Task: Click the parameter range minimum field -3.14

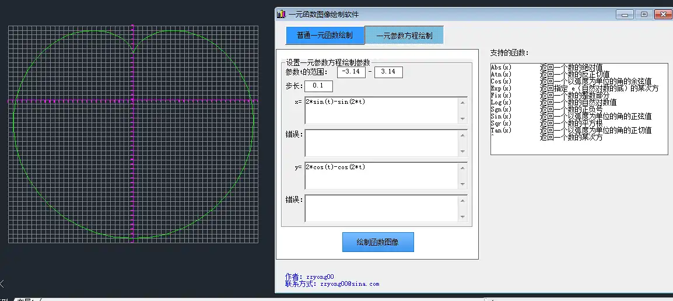Action: point(351,72)
